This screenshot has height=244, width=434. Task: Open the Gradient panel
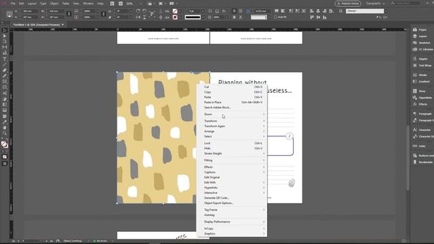coord(422,81)
